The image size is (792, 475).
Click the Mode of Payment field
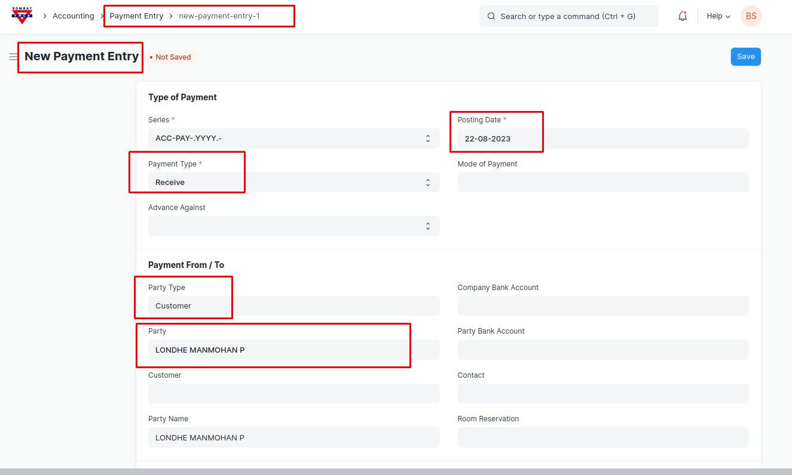(603, 183)
